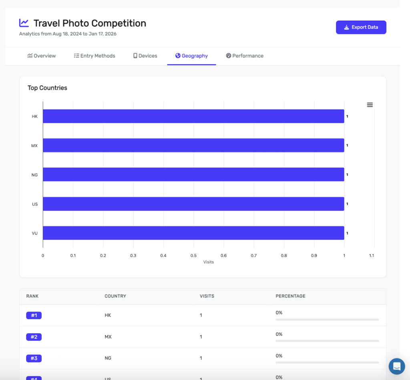The image size is (410, 380).
Task: Open the chart hamburger menu icon
Action: point(370,105)
